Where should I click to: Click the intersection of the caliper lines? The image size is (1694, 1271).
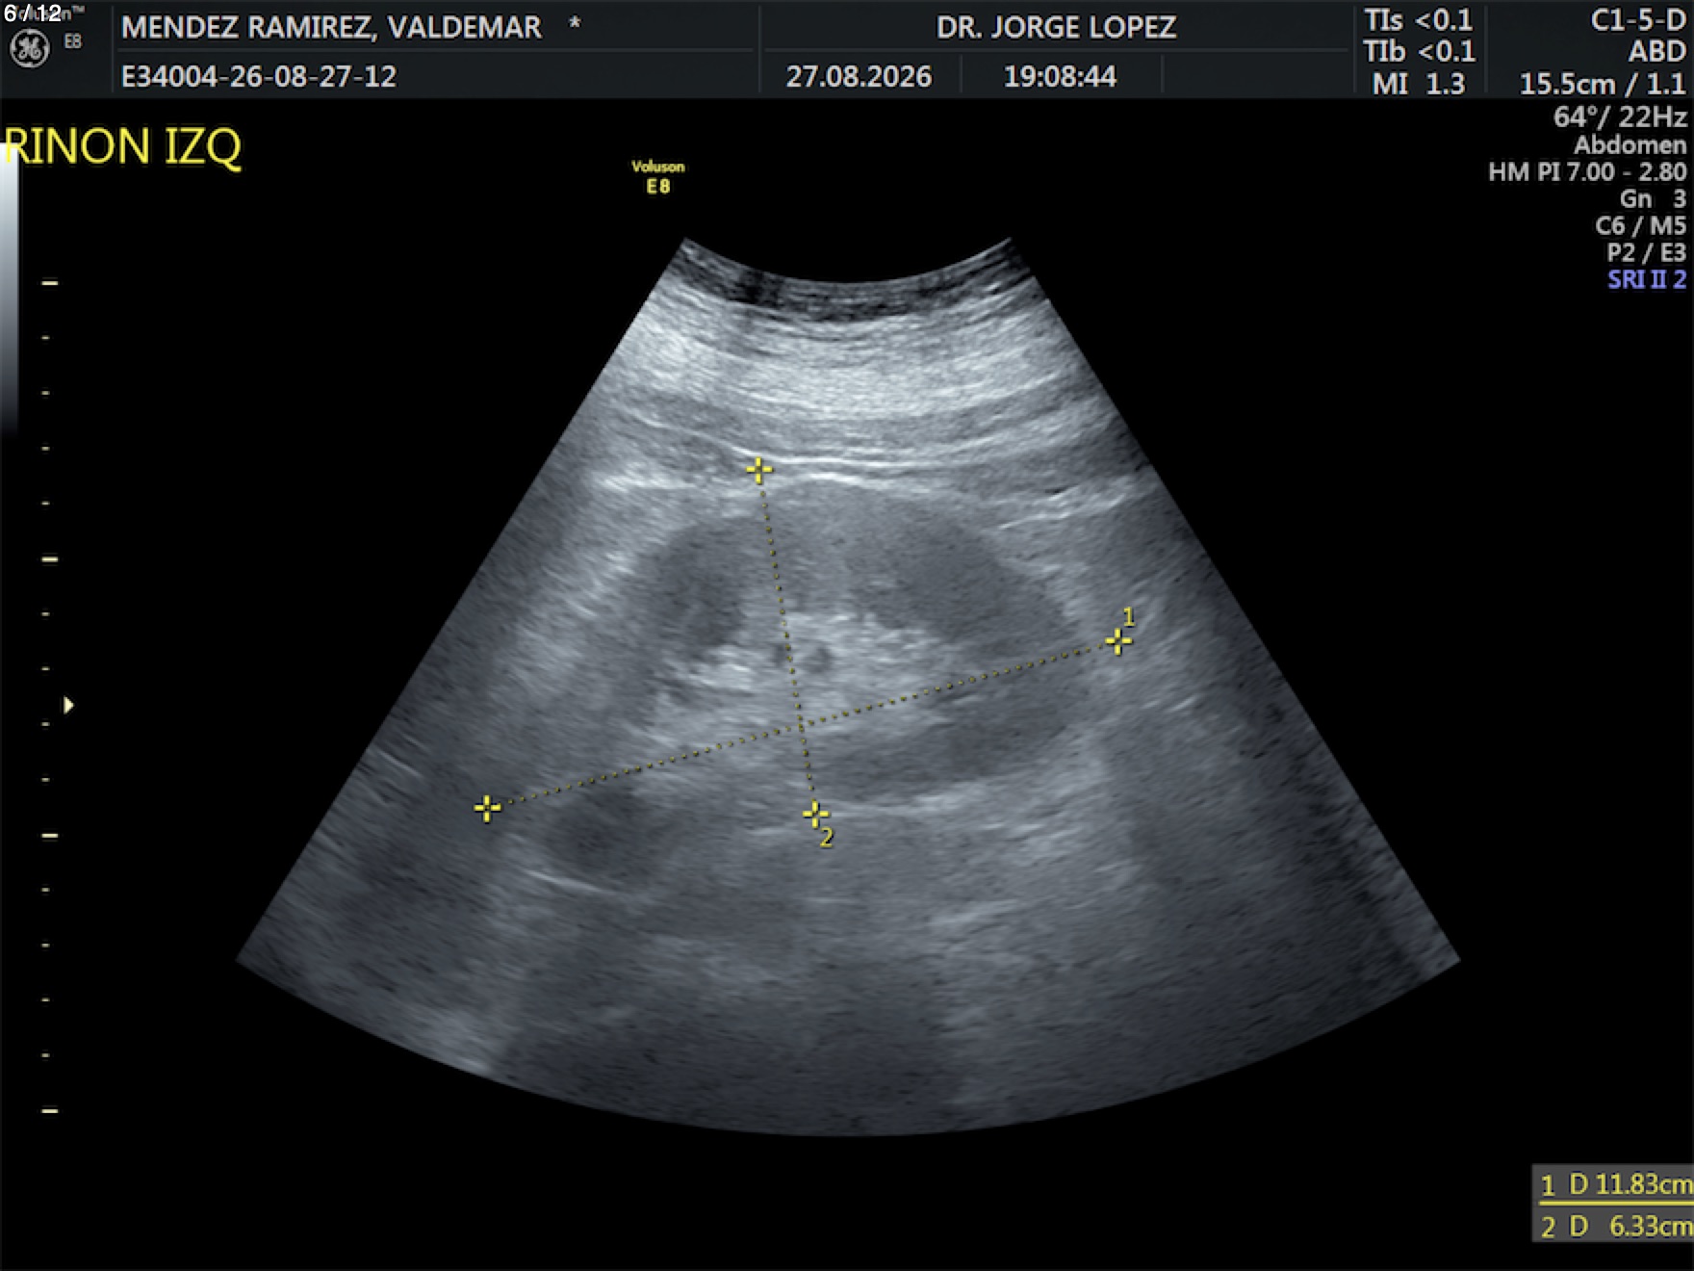click(800, 724)
